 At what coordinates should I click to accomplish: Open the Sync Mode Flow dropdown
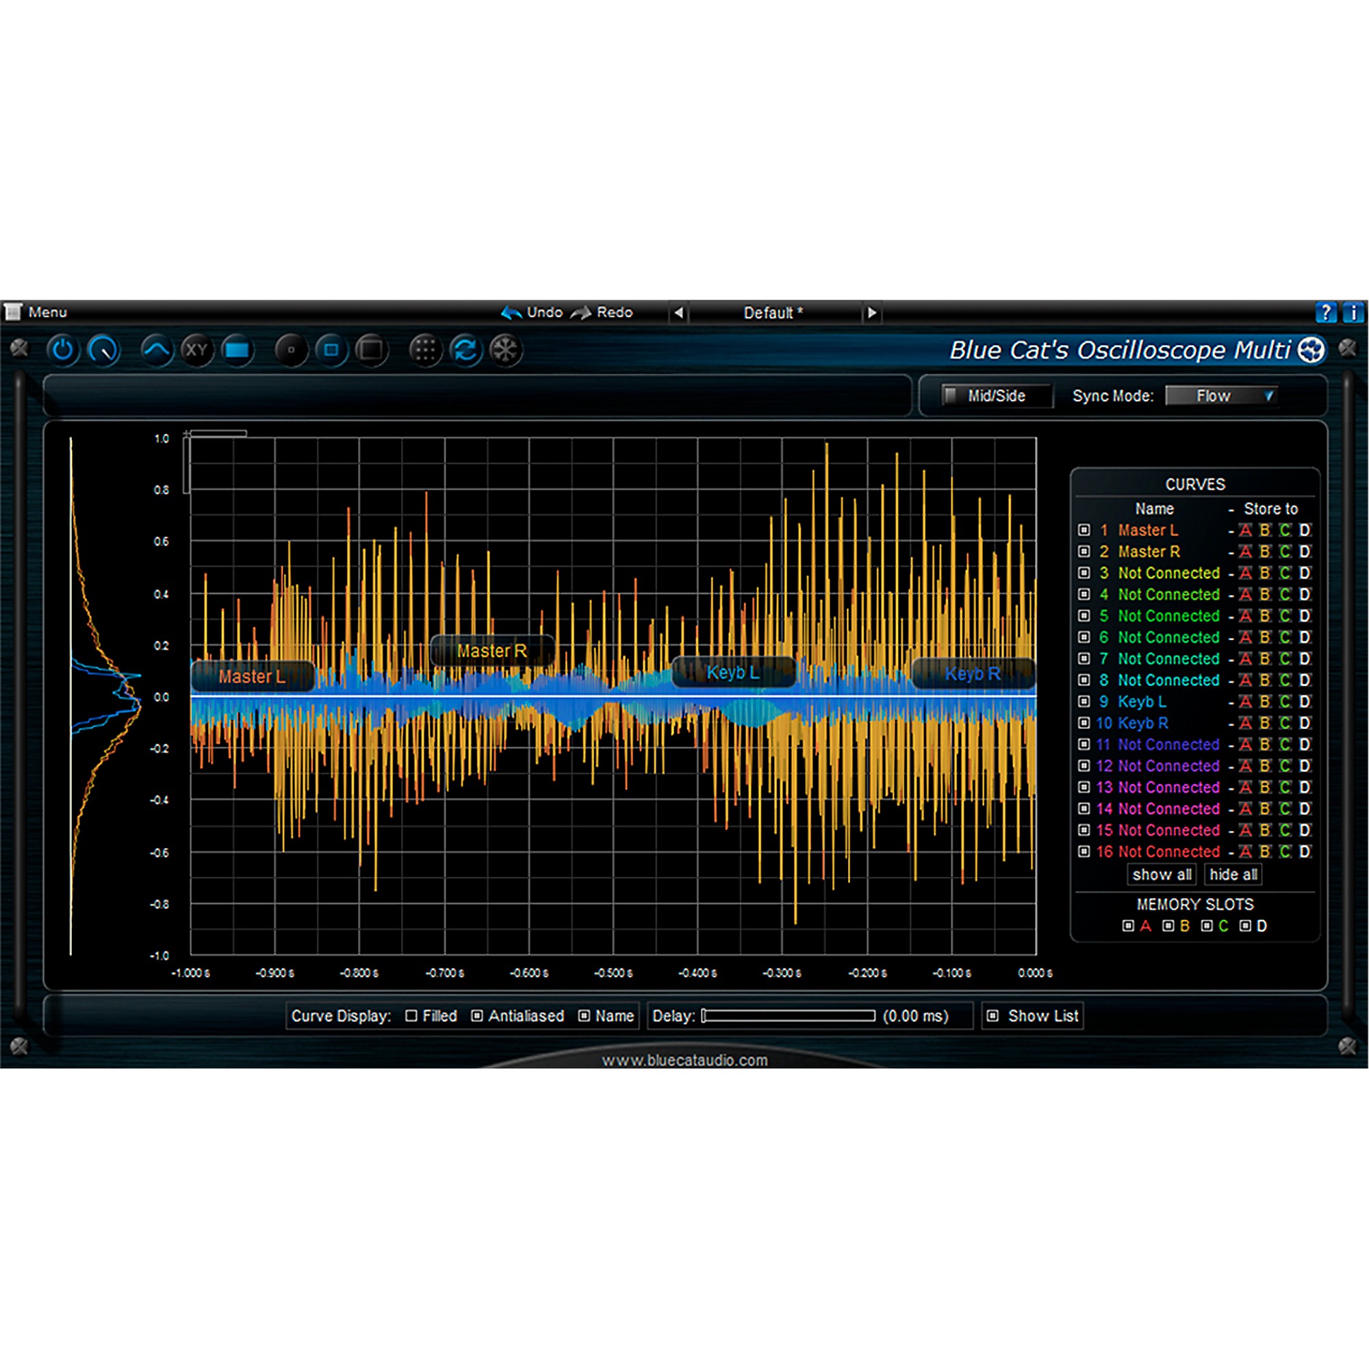point(1222,396)
